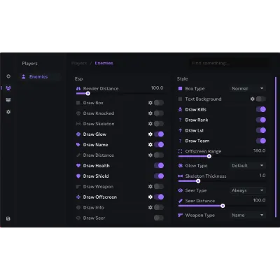The height and width of the screenshot is (280, 280).
Task: Enable the Draw Distance toggle
Action: pyautogui.click(x=159, y=155)
